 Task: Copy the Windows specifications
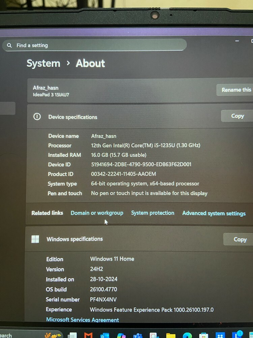[239, 239]
